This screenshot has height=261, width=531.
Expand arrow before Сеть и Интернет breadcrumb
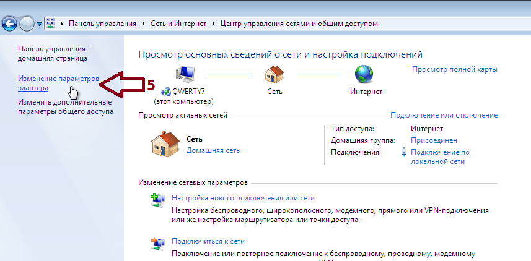coord(144,24)
